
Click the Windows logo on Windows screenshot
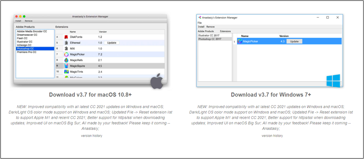coord(333,81)
